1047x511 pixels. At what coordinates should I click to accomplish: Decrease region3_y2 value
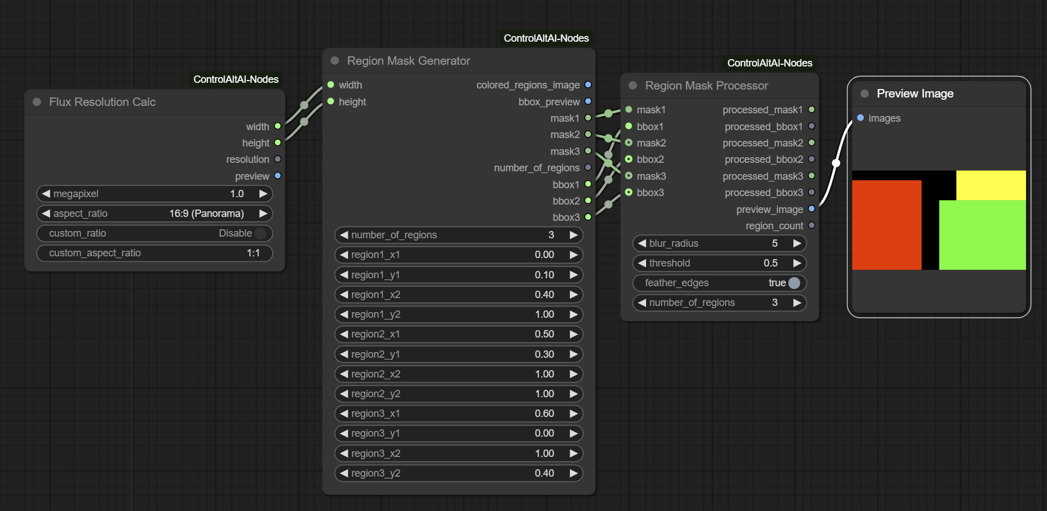[344, 473]
